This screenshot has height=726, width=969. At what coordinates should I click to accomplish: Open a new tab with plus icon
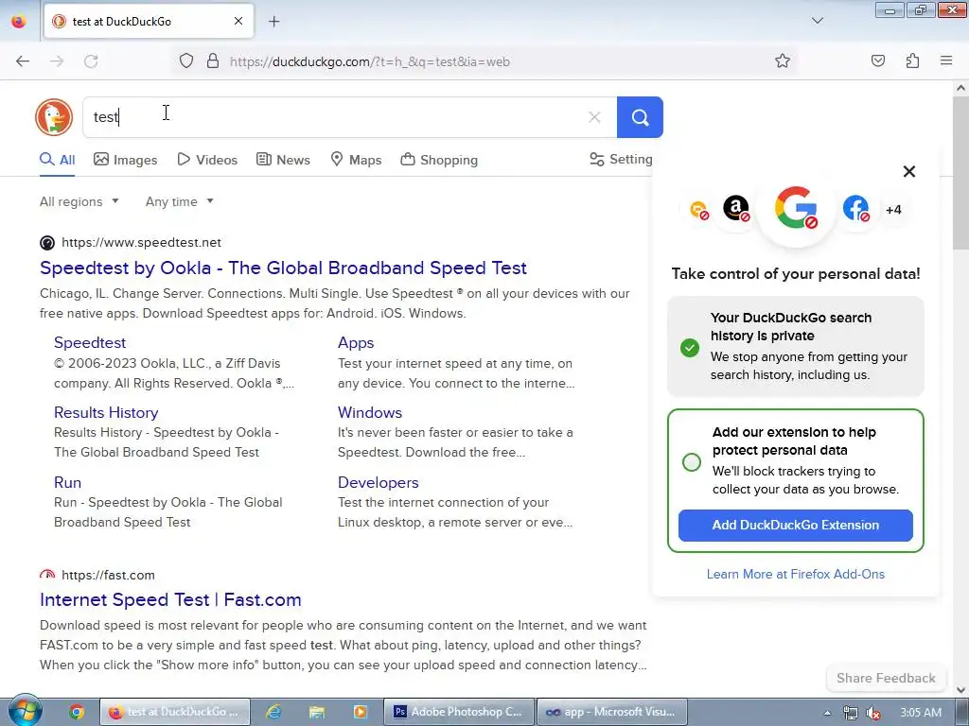point(273,22)
